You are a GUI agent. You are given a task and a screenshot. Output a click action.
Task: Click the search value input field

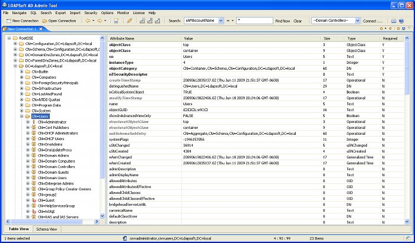pyautogui.click(x=253, y=21)
